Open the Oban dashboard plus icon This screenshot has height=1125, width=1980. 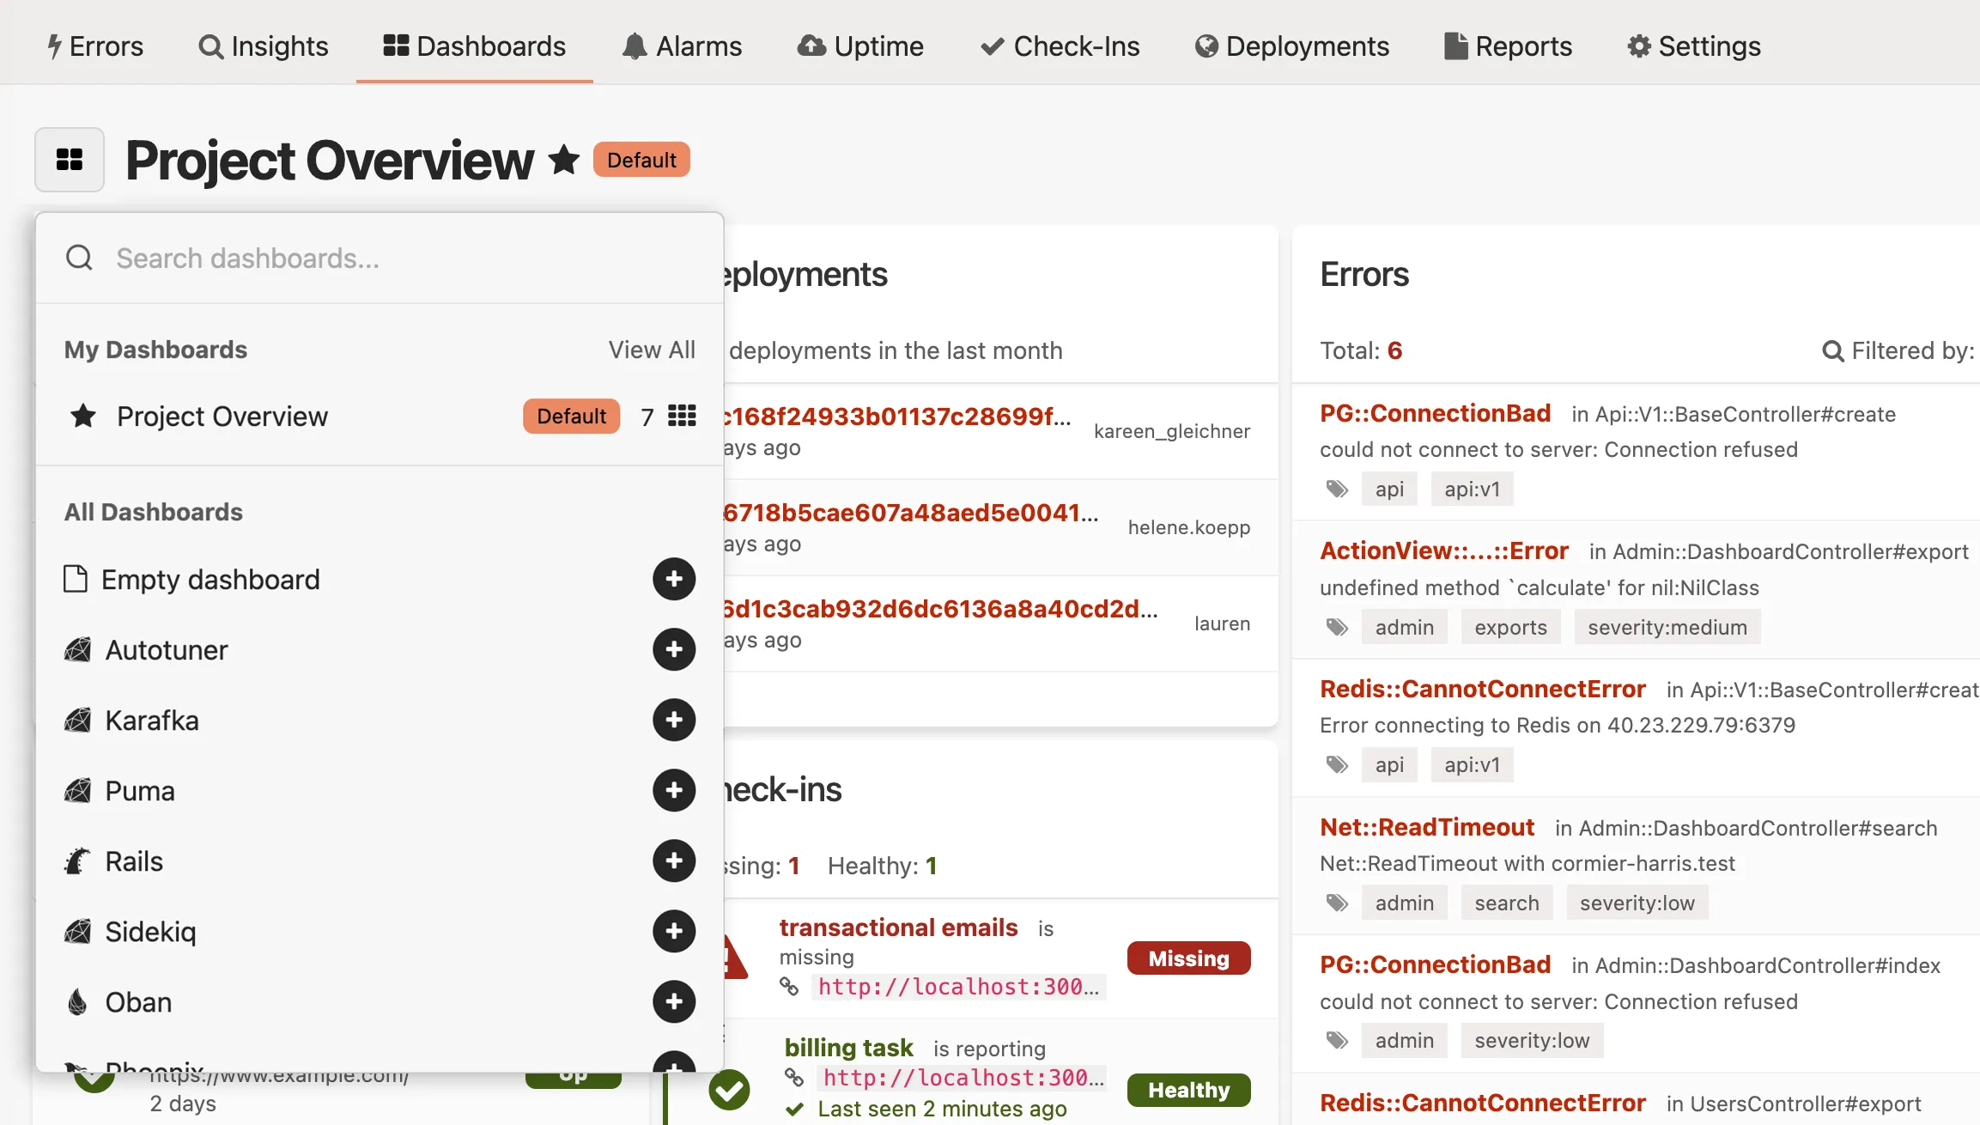[x=674, y=1002]
